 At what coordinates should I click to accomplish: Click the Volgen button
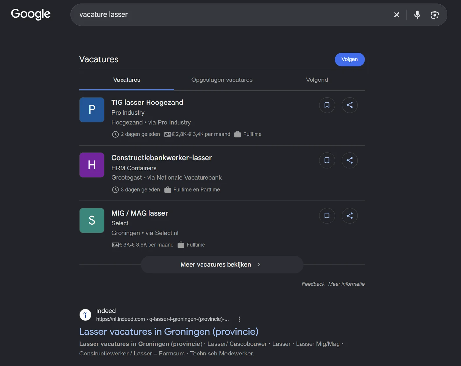(x=350, y=59)
